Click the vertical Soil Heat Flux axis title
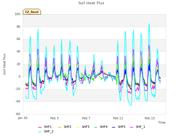 pyautogui.click(x=4, y=64)
